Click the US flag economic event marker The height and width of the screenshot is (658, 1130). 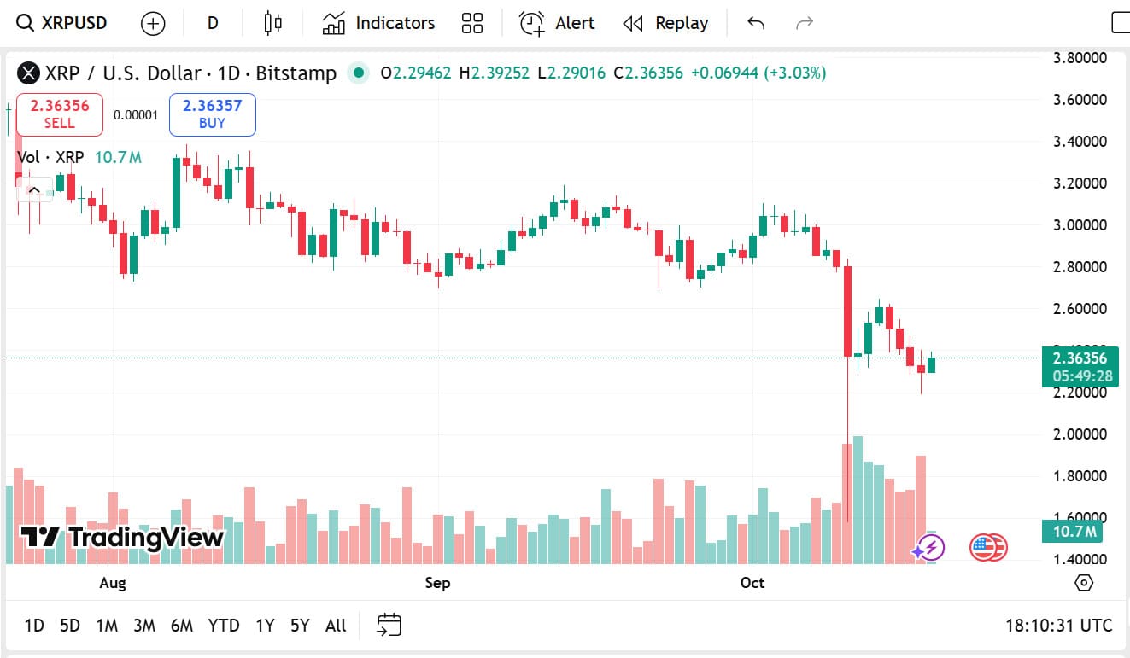pyautogui.click(x=987, y=548)
